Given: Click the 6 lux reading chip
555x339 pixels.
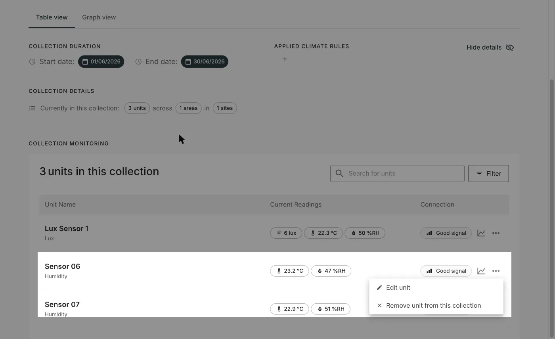Looking at the screenshot, I should coord(286,233).
